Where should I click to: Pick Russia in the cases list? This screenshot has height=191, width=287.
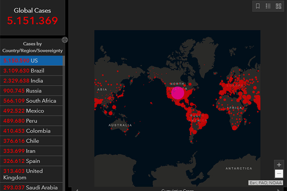tap(31, 91)
